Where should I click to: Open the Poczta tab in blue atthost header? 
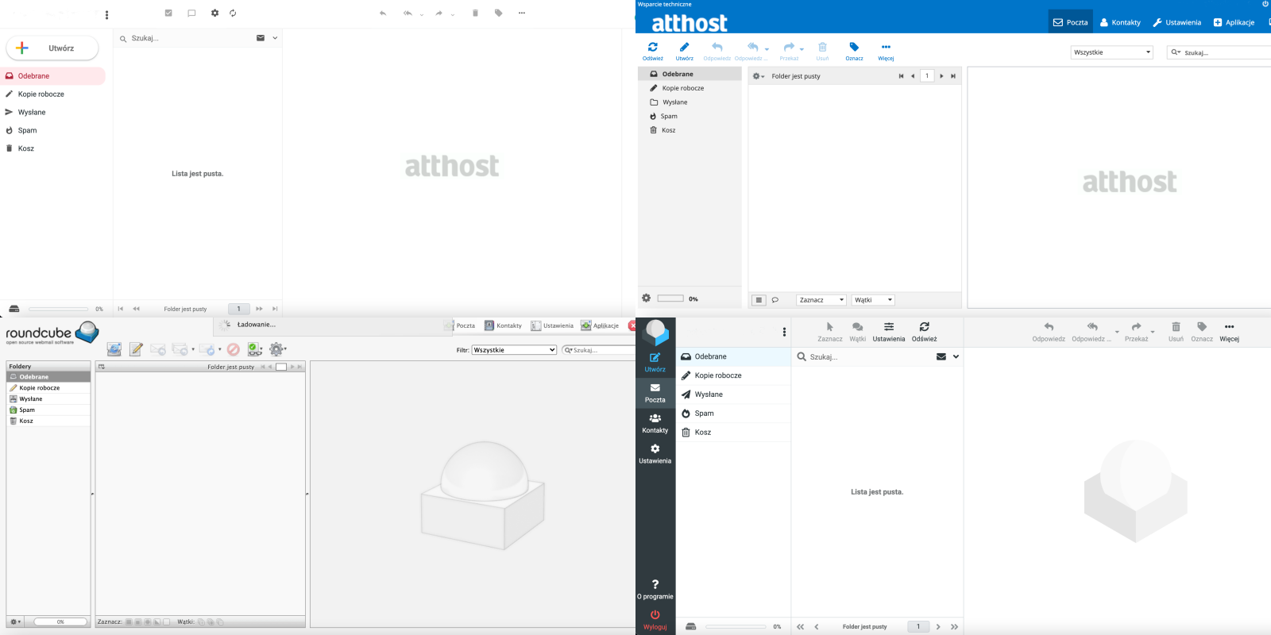point(1071,22)
